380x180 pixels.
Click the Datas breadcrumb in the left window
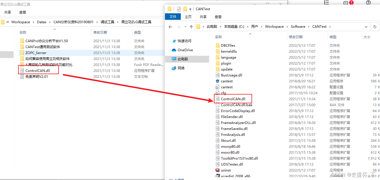pos(42,22)
